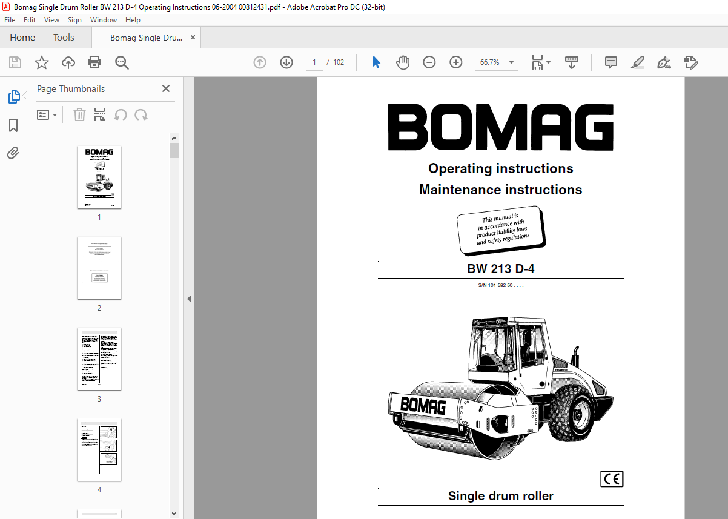This screenshot has width=728, height=519.
Task: Open the Bookmarks panel
Action: tap(13, 125)
